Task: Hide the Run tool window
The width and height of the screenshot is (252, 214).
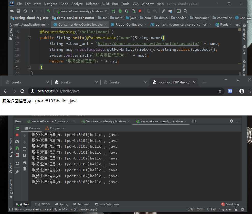Action: click(x=238, y=121)
